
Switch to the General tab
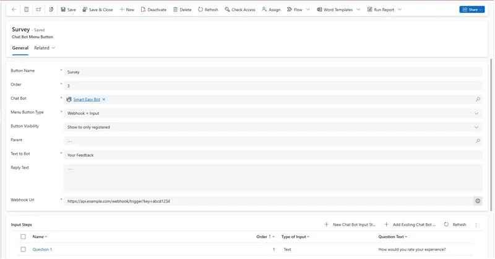point(20,48)
